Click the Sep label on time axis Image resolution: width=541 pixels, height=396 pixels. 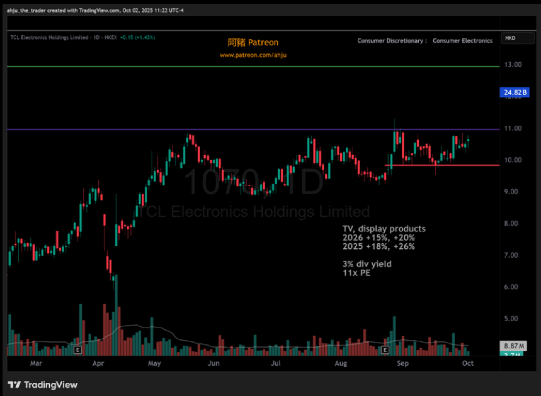(x=403, y=363)
